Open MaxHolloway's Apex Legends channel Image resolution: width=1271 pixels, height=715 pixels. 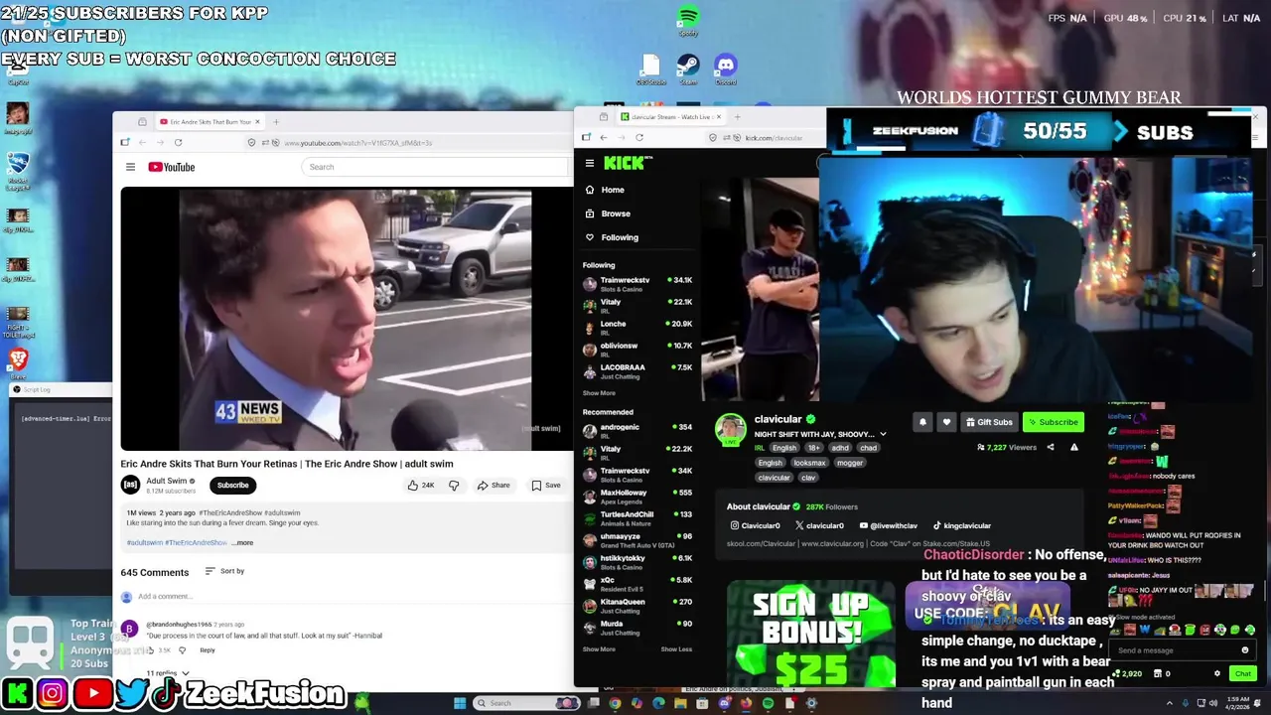click(x=637, y=496)
